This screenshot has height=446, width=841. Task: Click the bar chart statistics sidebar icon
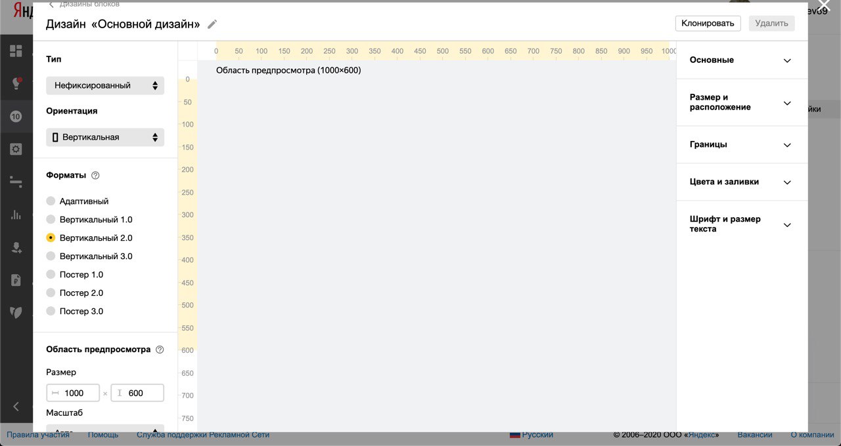16,214
